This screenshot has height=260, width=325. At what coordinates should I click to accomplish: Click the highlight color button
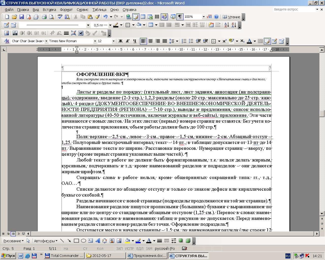231,41
